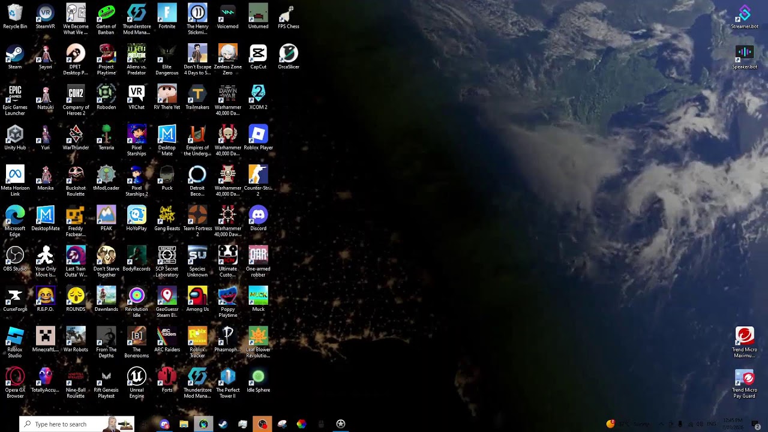Open CurseForge
The width and height of the screenshot is (768, 432).
click(x=15, y=299)
